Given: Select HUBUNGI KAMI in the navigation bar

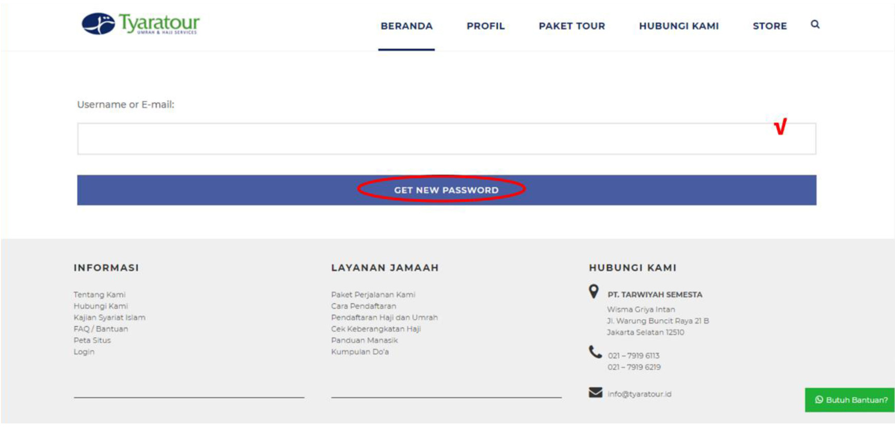Looking at the screenshot, I should [x=678, y=26].
